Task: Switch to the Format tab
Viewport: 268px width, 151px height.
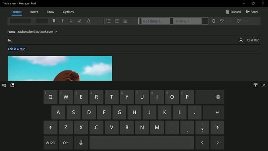Action: [16, 12]
